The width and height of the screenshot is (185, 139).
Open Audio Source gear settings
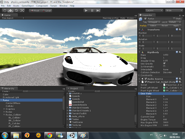[180, 78]
